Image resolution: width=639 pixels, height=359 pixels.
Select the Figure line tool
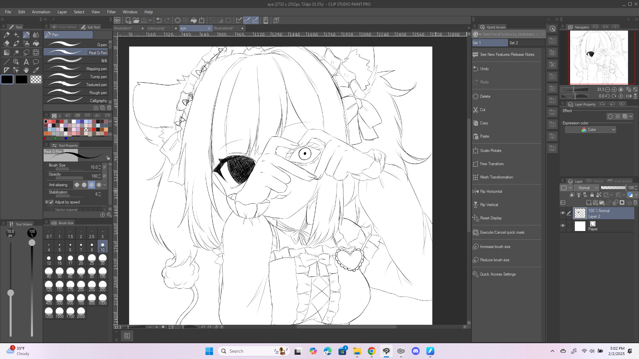(x=6, y=61)
